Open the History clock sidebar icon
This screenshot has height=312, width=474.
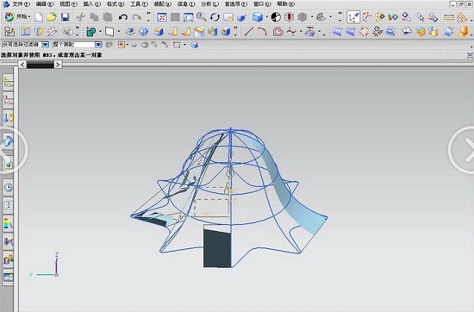pos(8,187)
